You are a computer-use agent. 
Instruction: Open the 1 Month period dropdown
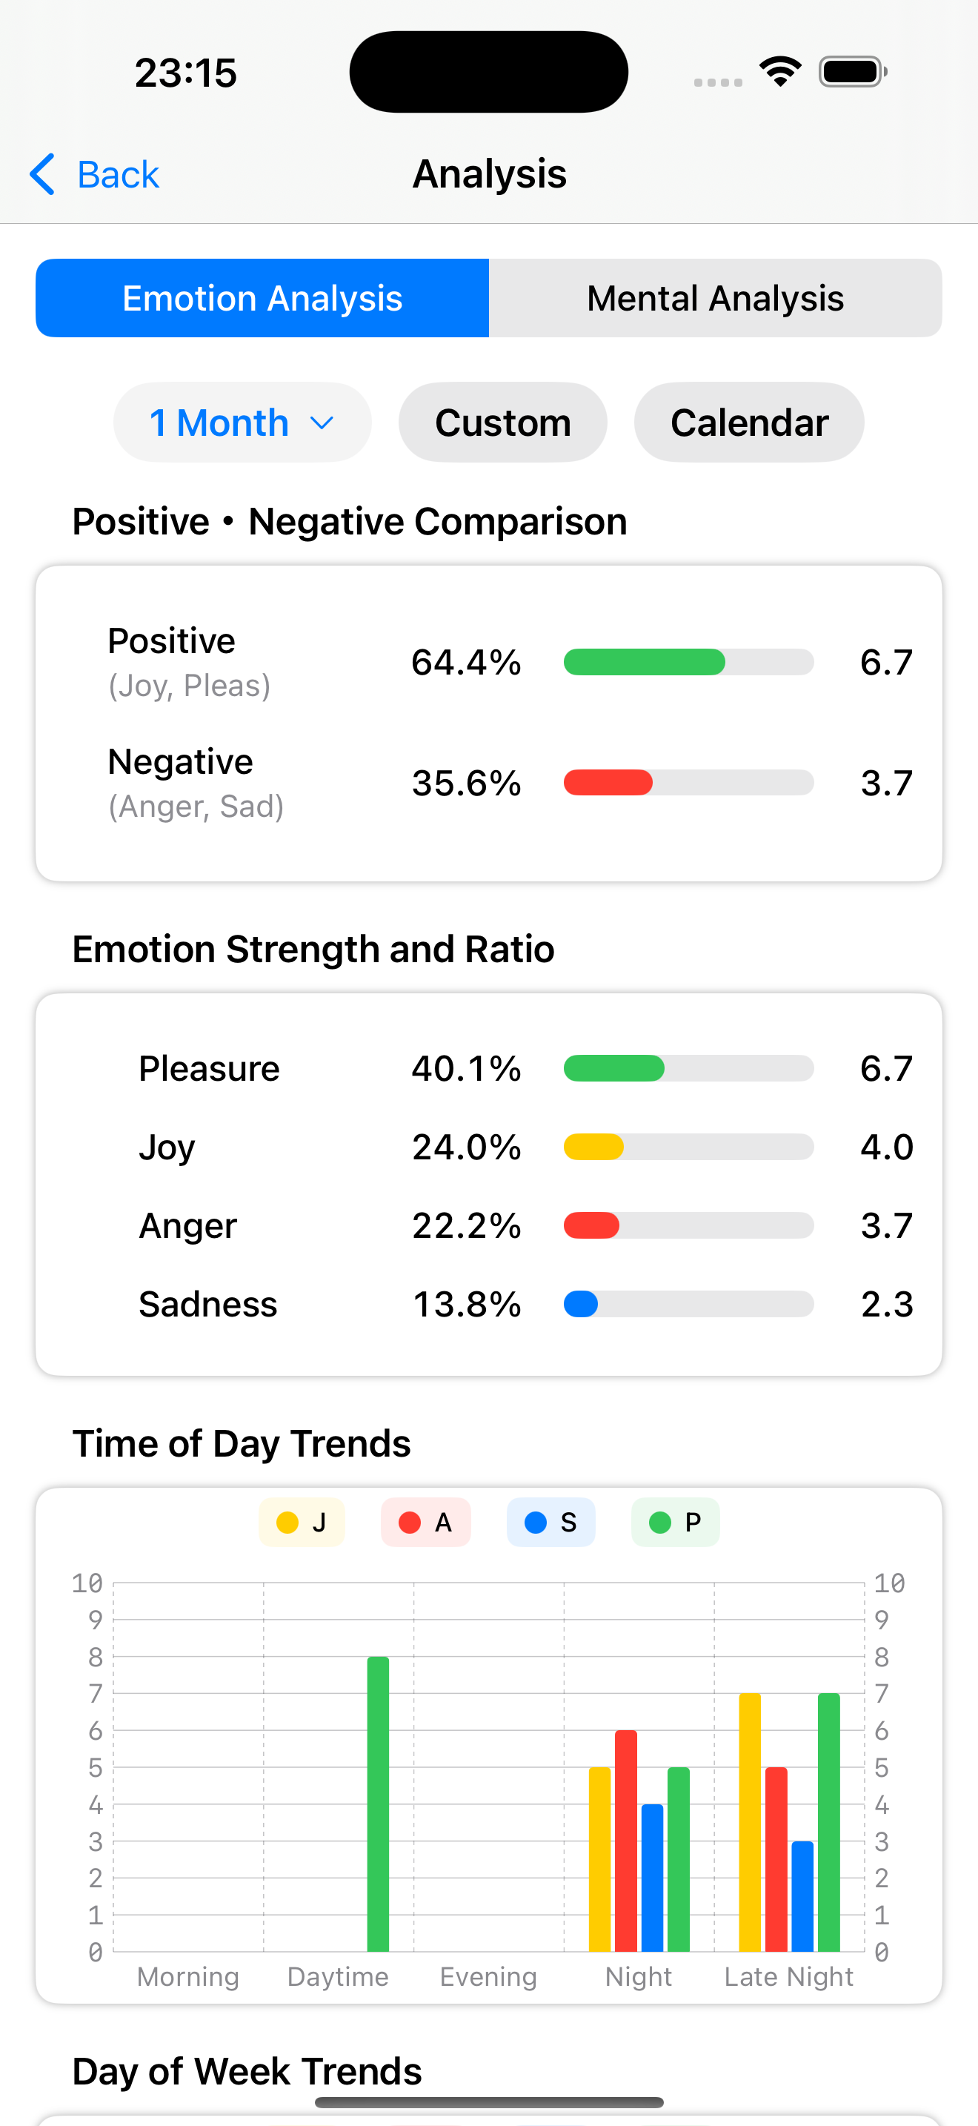point(242,422)
